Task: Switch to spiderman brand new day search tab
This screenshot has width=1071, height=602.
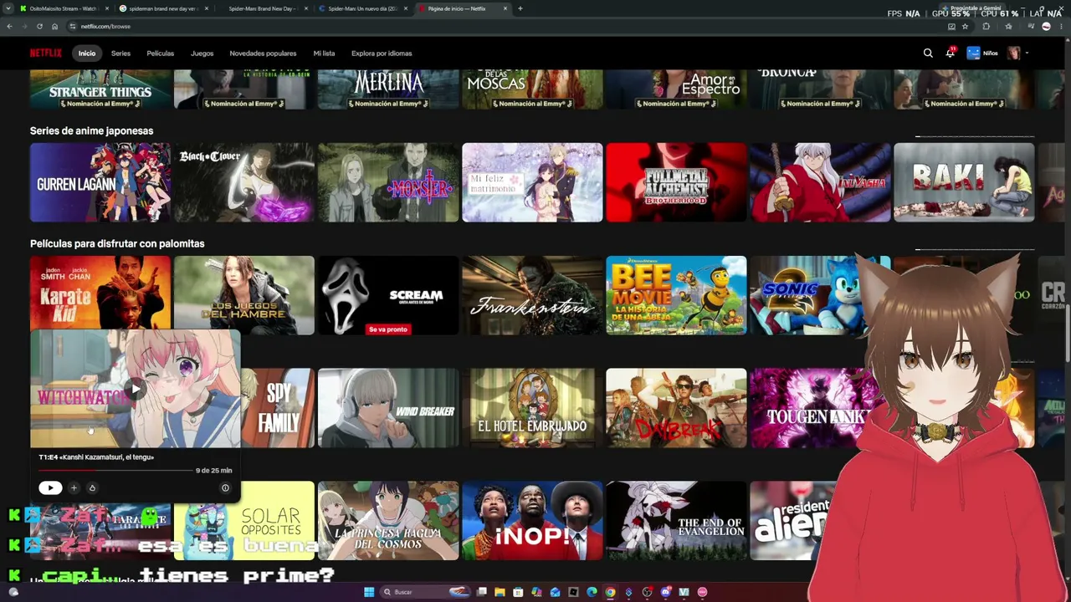Action: 163,8
